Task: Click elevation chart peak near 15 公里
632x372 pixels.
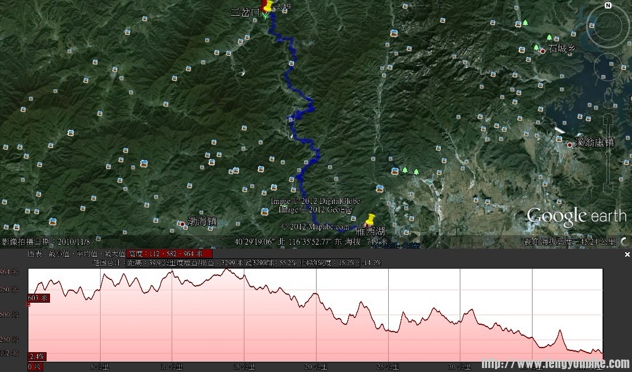Action: pos(226,269)
